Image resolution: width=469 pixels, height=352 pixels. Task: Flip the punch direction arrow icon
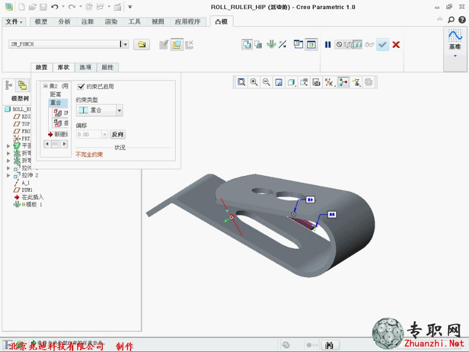pos(282,44)
